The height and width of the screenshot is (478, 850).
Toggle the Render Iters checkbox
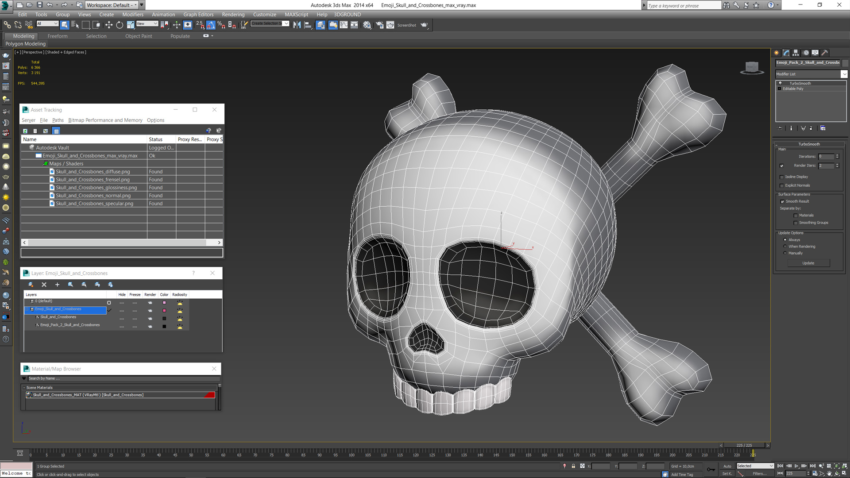pos(781,166)
